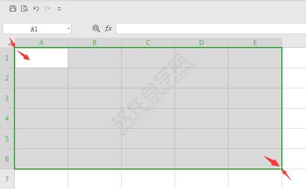
Task: Select column C header
Action: 148,43
